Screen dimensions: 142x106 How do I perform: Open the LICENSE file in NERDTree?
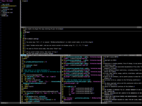coord(4,14)
